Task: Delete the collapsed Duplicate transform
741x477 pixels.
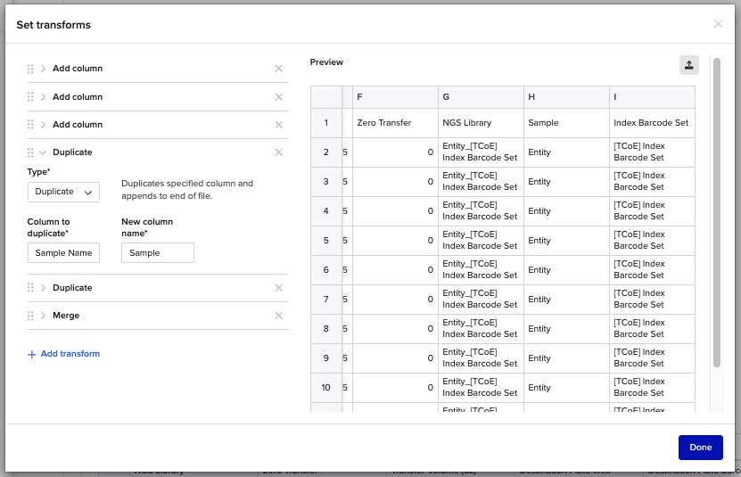Action: (279, 288)
